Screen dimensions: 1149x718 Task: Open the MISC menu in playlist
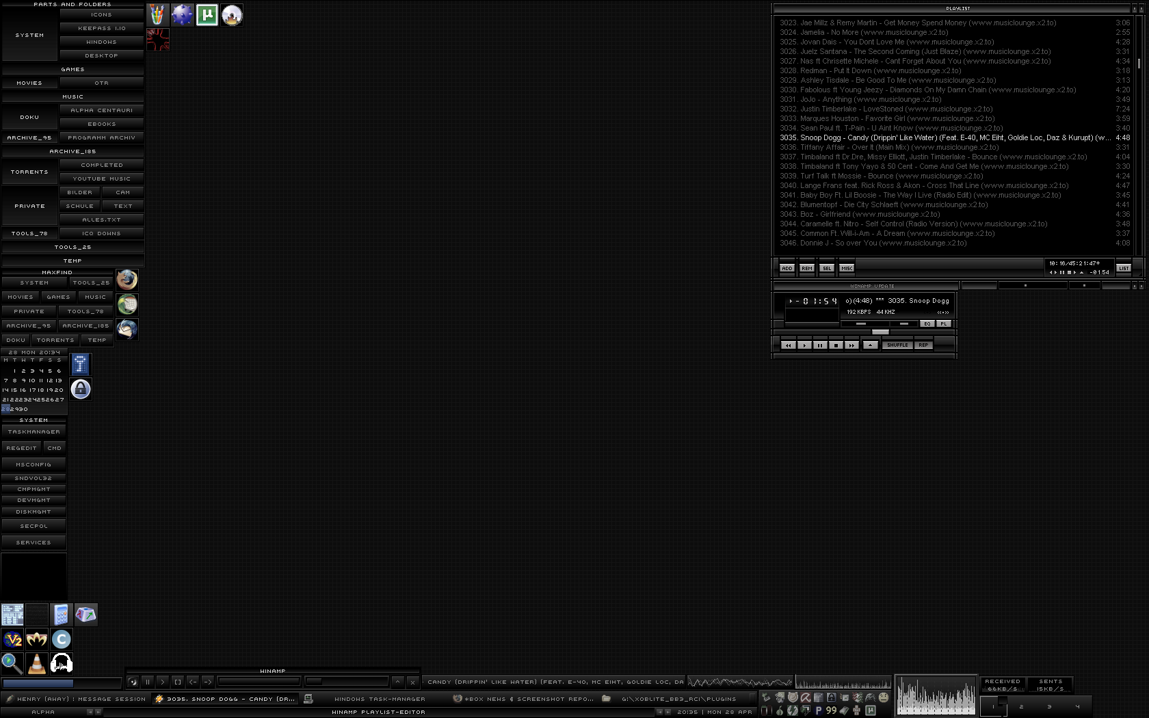847,268
